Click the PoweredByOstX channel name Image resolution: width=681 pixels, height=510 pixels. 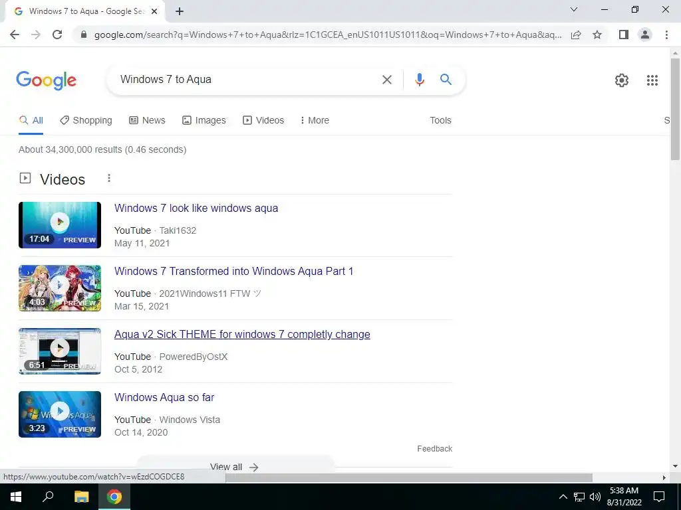[x=194, y=357]
